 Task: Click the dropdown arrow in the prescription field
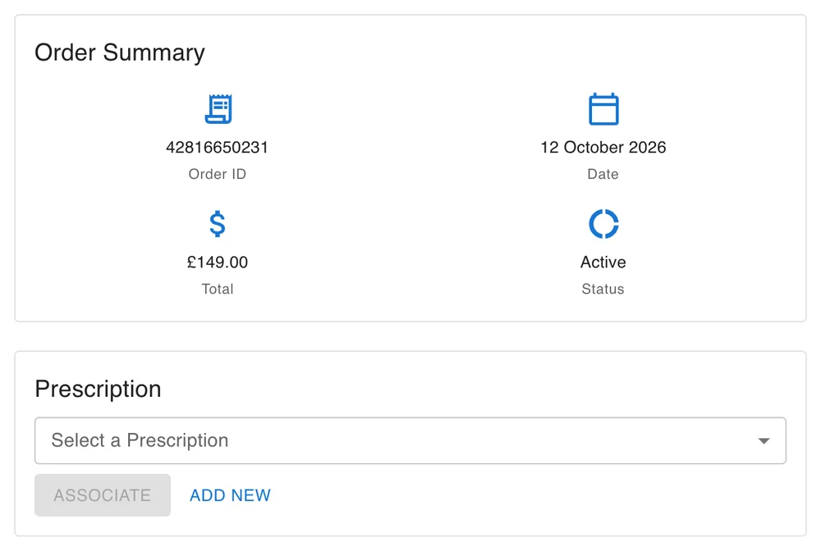[764, 441]
